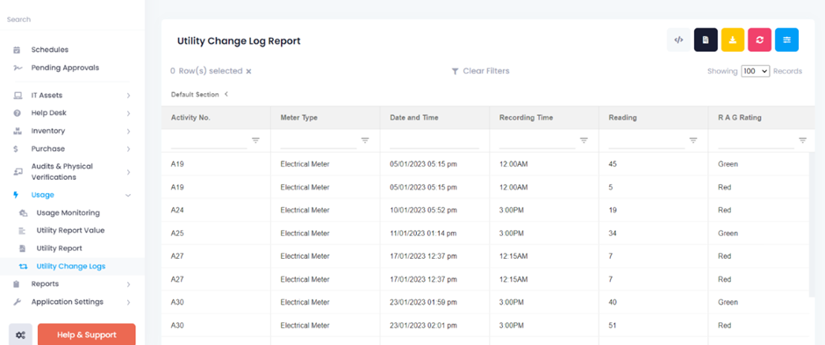The image size is (825, 345).
Task: Collapse the Default Section chevron
Action: point(226,94)
